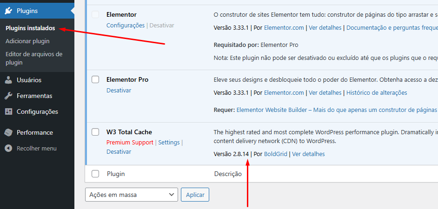
Task: Open the Plugins menu item
Action: (37, 11)
